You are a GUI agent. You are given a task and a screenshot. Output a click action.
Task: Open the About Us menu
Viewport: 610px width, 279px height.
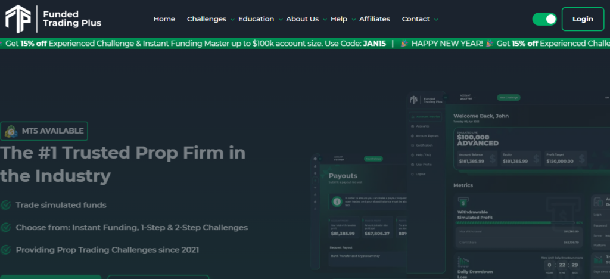[302, 19]
